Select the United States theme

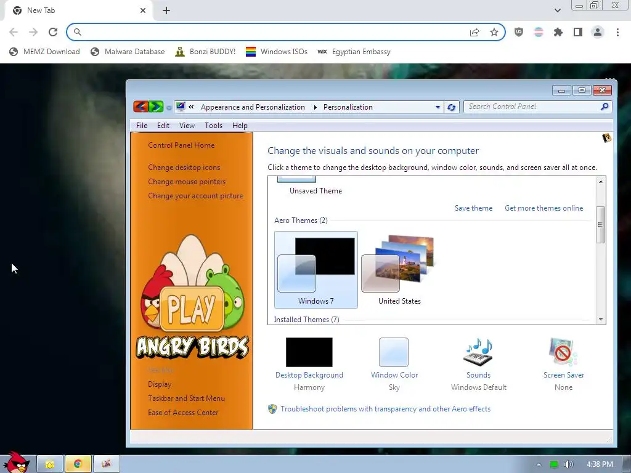[x=399, y=270]
